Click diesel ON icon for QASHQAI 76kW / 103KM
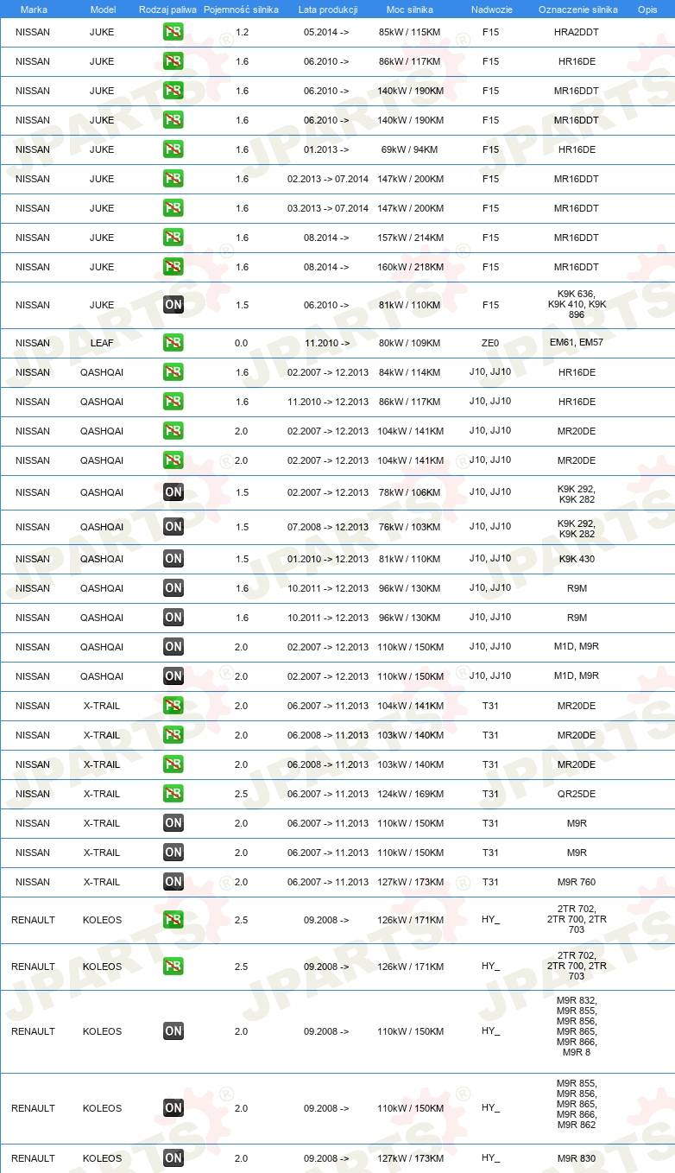 pos(173,527)
